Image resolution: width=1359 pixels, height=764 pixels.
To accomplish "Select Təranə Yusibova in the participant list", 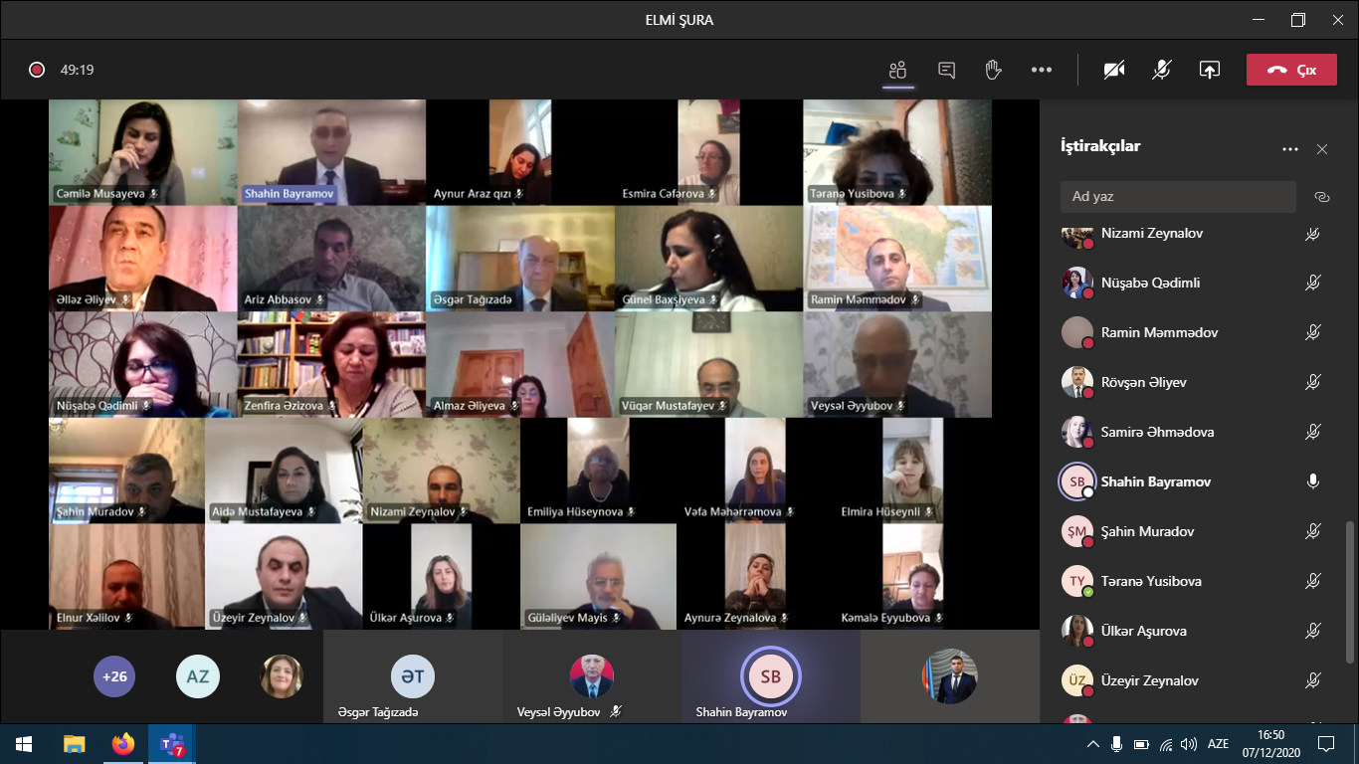I will (1151, 581).
